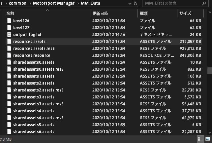This screenshot has height=143, width=212.
Task: Select sharedassets2.assets.resS file name
Action: (x=38, y=90)
